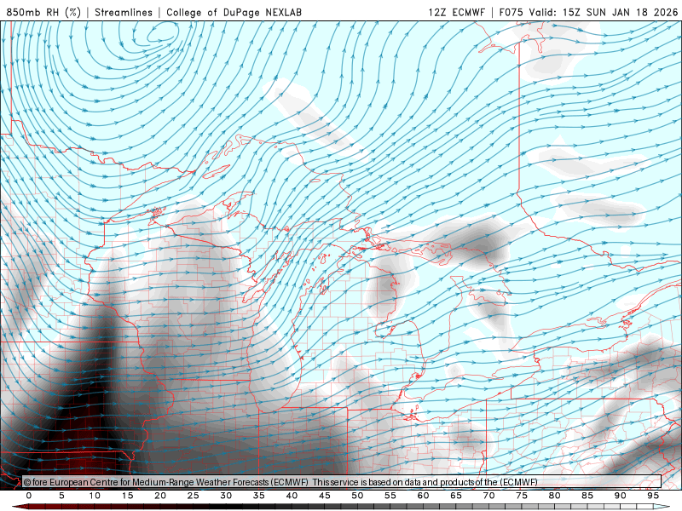Image resolution: width=682 pixels, height=511 pixels.
Task: Click the "95" value on the RH scale
Action: 653,496
